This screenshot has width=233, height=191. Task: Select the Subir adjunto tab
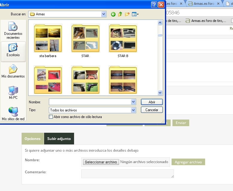[x=59, y=139]
